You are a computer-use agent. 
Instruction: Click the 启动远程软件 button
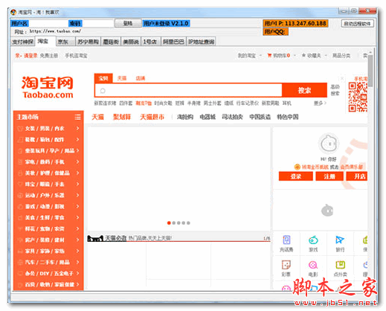357,24
